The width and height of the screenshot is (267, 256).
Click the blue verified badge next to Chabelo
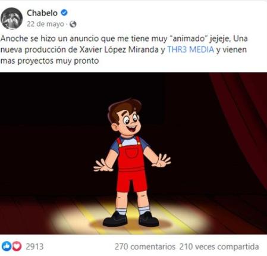pyautogui.click(x=64, y=13)
